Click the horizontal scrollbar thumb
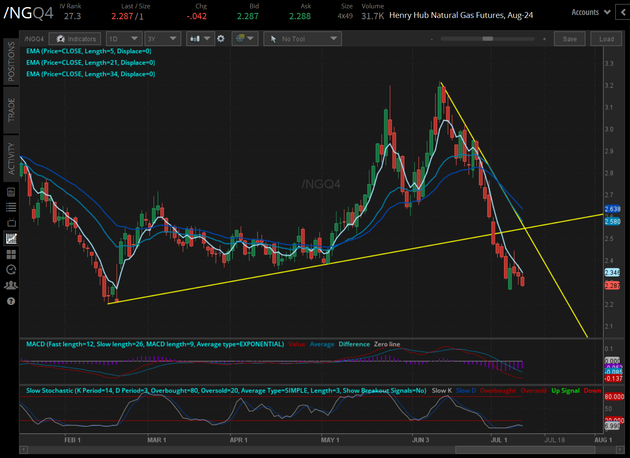This screenshot has height=458, width=630. pos(525,450)
